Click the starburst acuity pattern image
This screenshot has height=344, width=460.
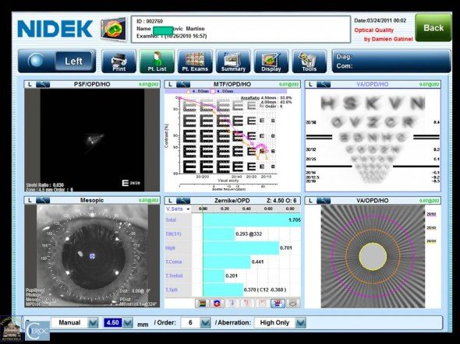point(373,257)
